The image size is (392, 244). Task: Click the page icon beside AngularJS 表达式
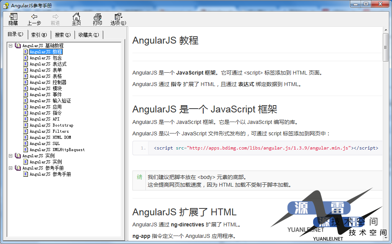click(x=26, y=64)
